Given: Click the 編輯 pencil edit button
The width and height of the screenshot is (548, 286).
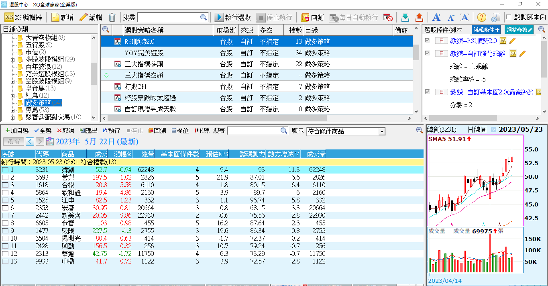Looking at the screenshot, I should click(91, 17).
